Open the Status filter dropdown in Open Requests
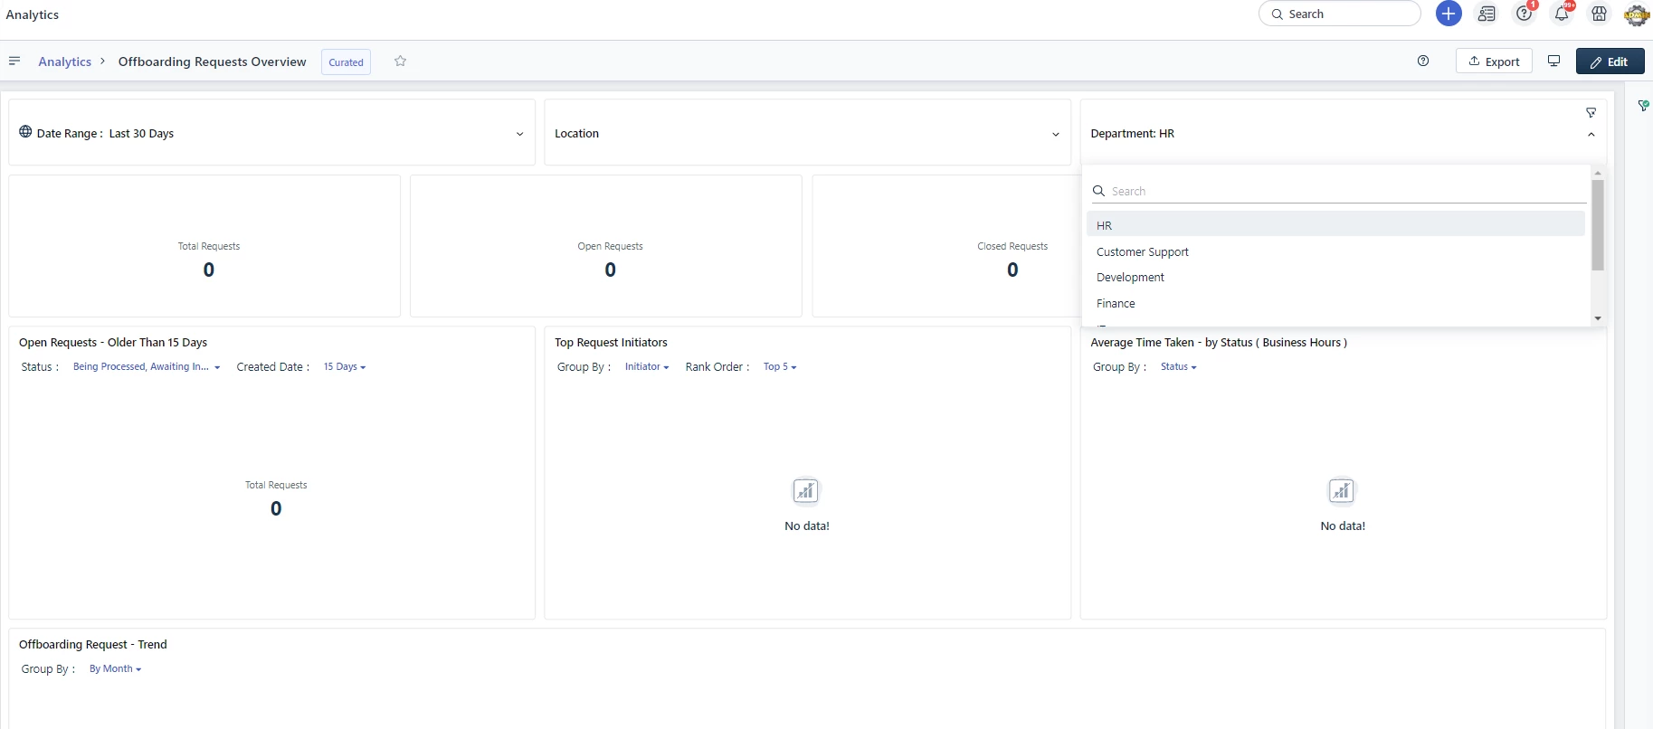The width and height of the screenshot is (1653, 729). click(146, 367)
